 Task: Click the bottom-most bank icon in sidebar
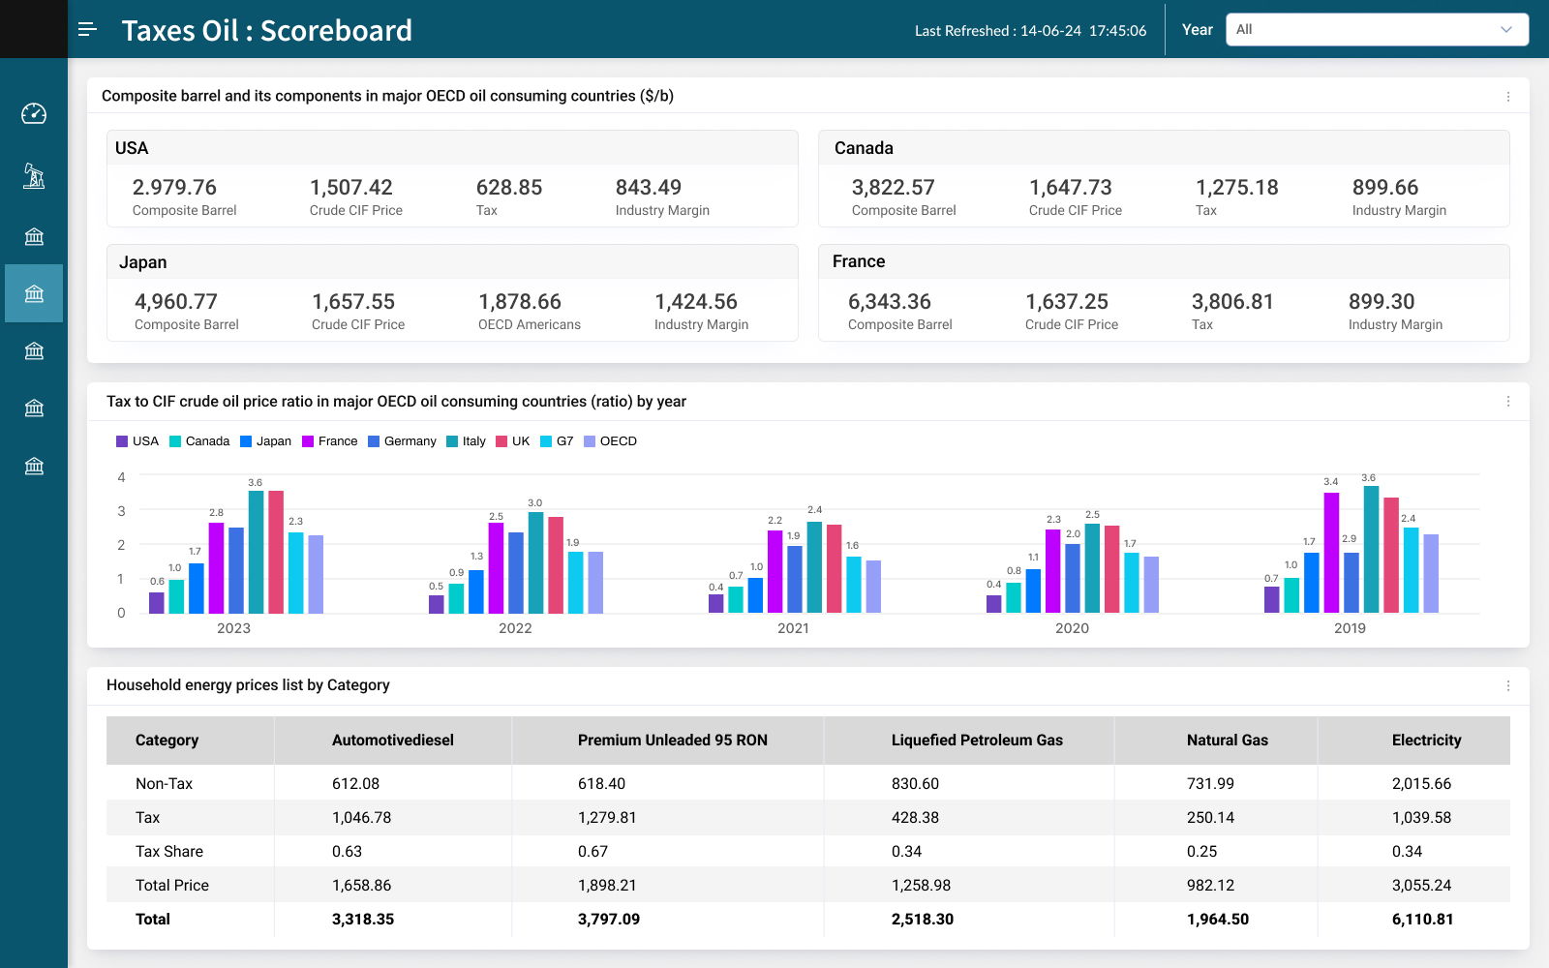(34, 466)
